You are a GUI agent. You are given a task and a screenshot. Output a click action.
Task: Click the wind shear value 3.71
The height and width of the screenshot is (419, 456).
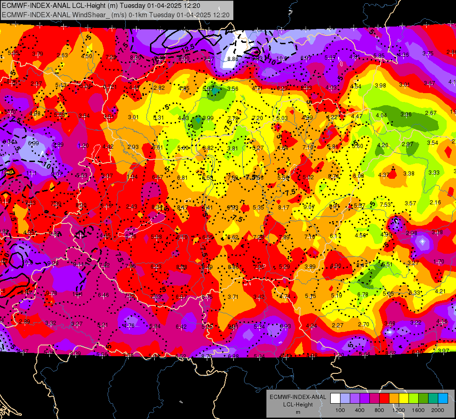pyautogui.click(x=233, y=297)
